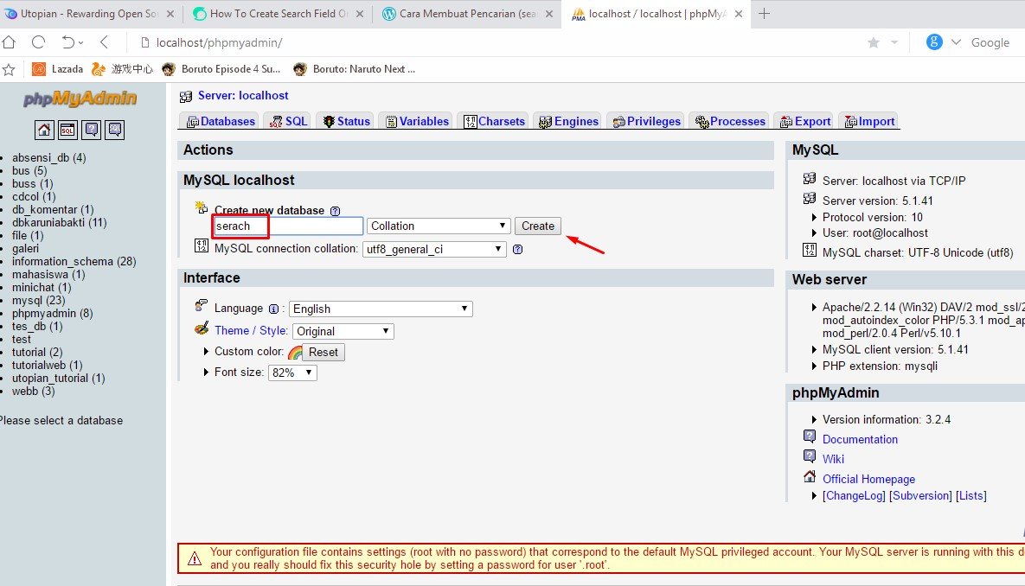1025x586 pixels.
Task: Open the SQL query window icon
Action: tap(67, 130)
